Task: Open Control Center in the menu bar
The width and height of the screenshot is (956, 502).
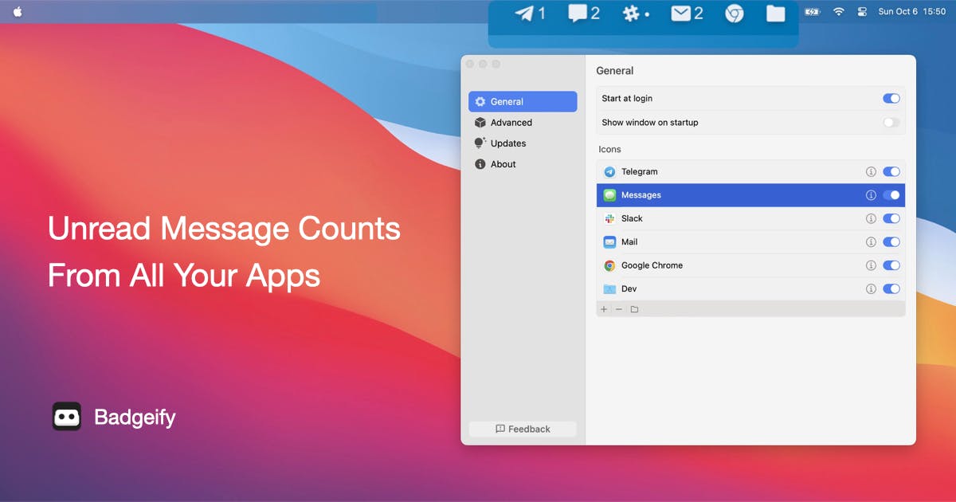Action: click(x=862, y=12)
